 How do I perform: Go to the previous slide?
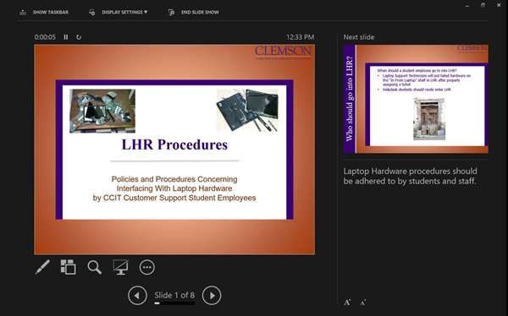pos(137,296)
